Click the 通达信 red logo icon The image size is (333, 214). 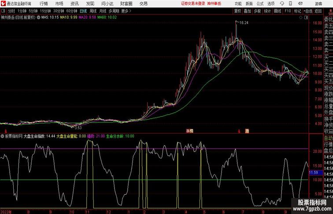coord(3,4)
